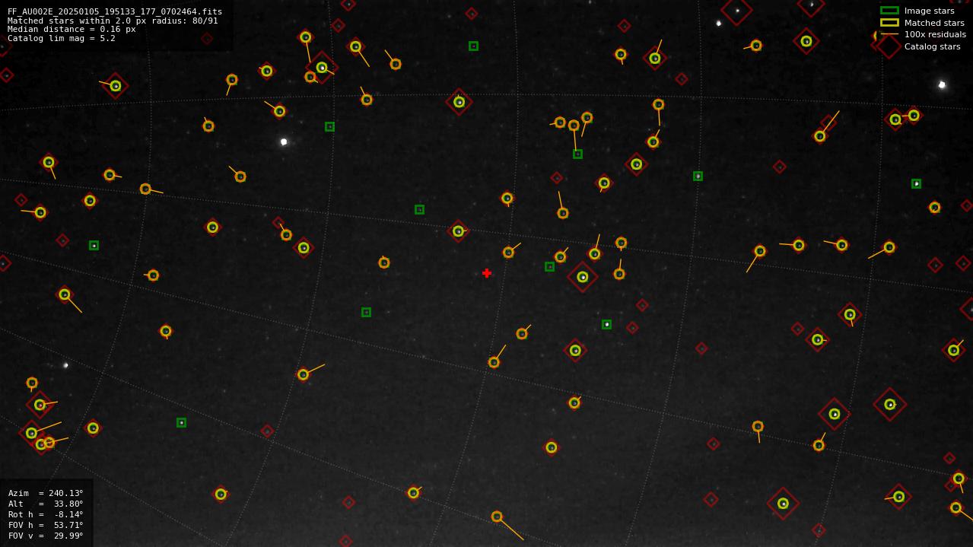973x547 pixels.
Task: Select the '100x residuals' legend label
Action: point(935,34)
